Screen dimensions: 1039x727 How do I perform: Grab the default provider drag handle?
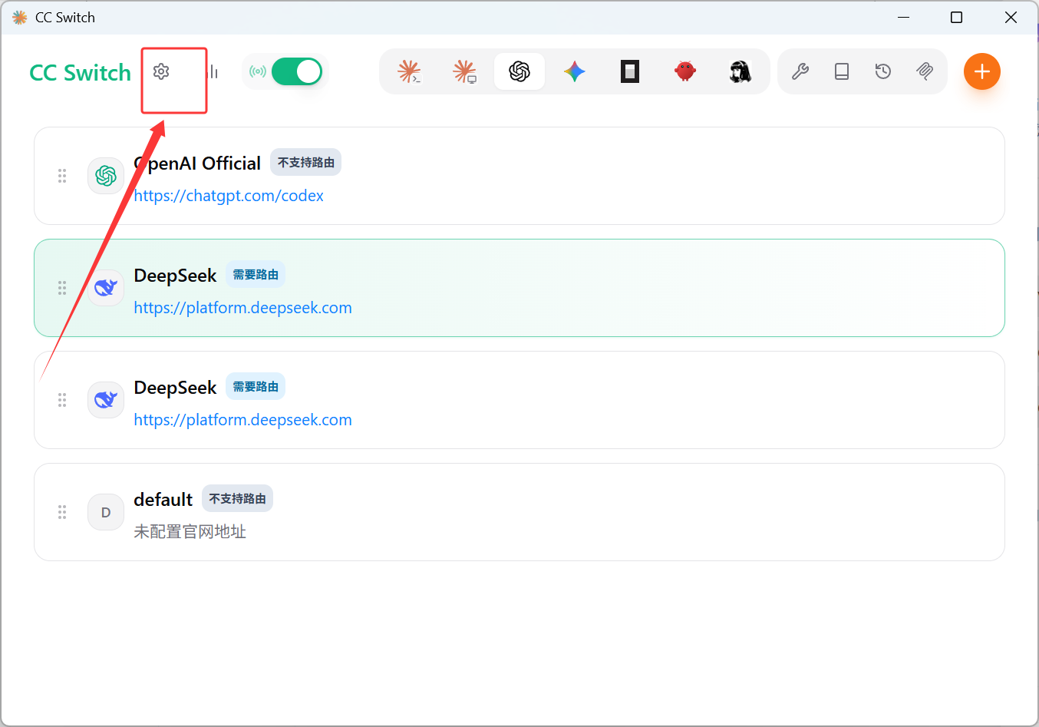(62, 512)
